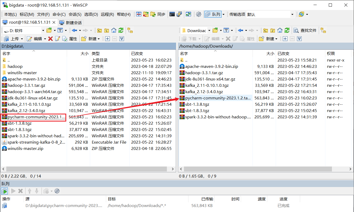Open the 会话(S) menu
Viewport: 354px width, 212px height.
pyautogui.click(x=75, y=14)
